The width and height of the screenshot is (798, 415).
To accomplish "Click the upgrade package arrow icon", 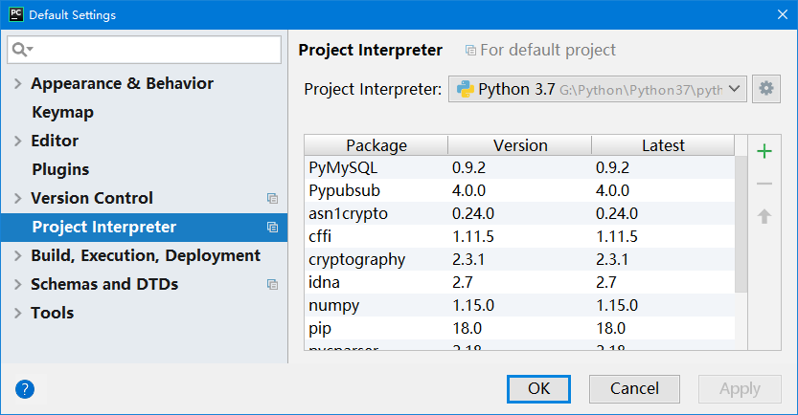I will pos(764,216).
